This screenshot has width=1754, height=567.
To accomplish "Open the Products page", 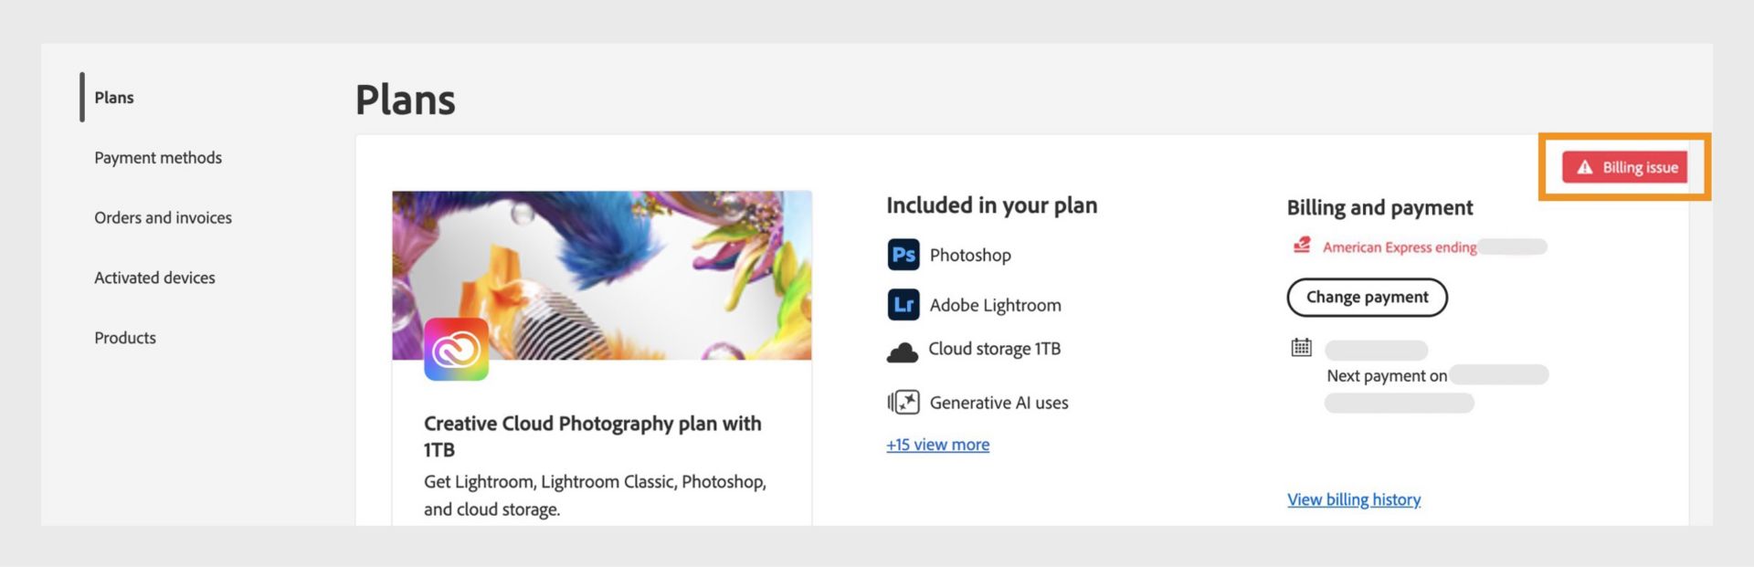I will pyautogui.click(x=125, y=338).
